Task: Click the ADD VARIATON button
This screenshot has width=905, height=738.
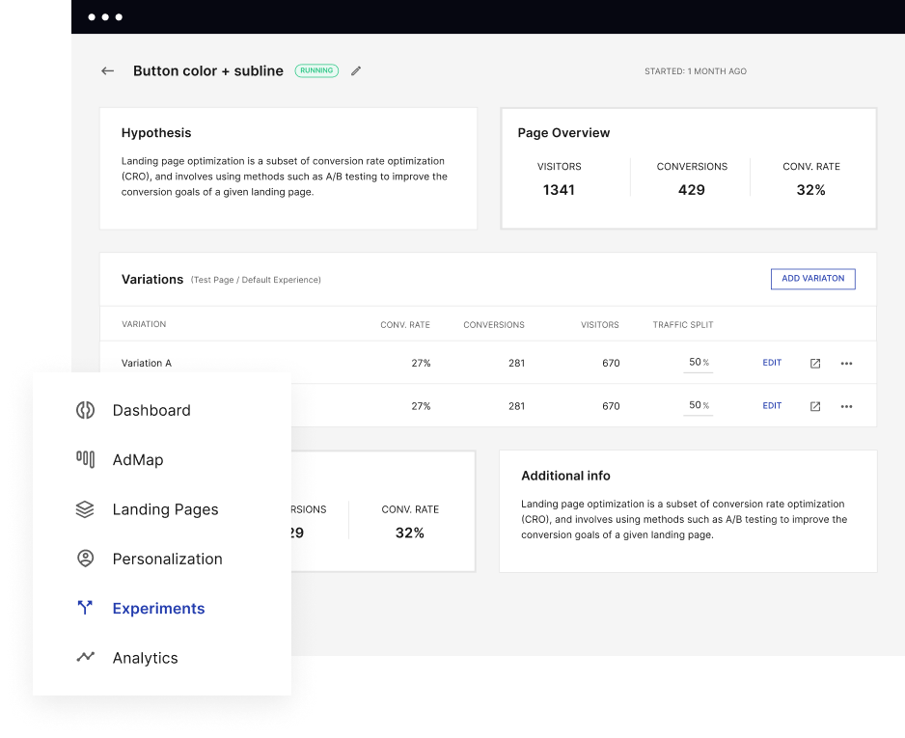Action: (x=812, y=278)
